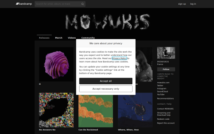Open the Community tab

[x=88, y=38]
